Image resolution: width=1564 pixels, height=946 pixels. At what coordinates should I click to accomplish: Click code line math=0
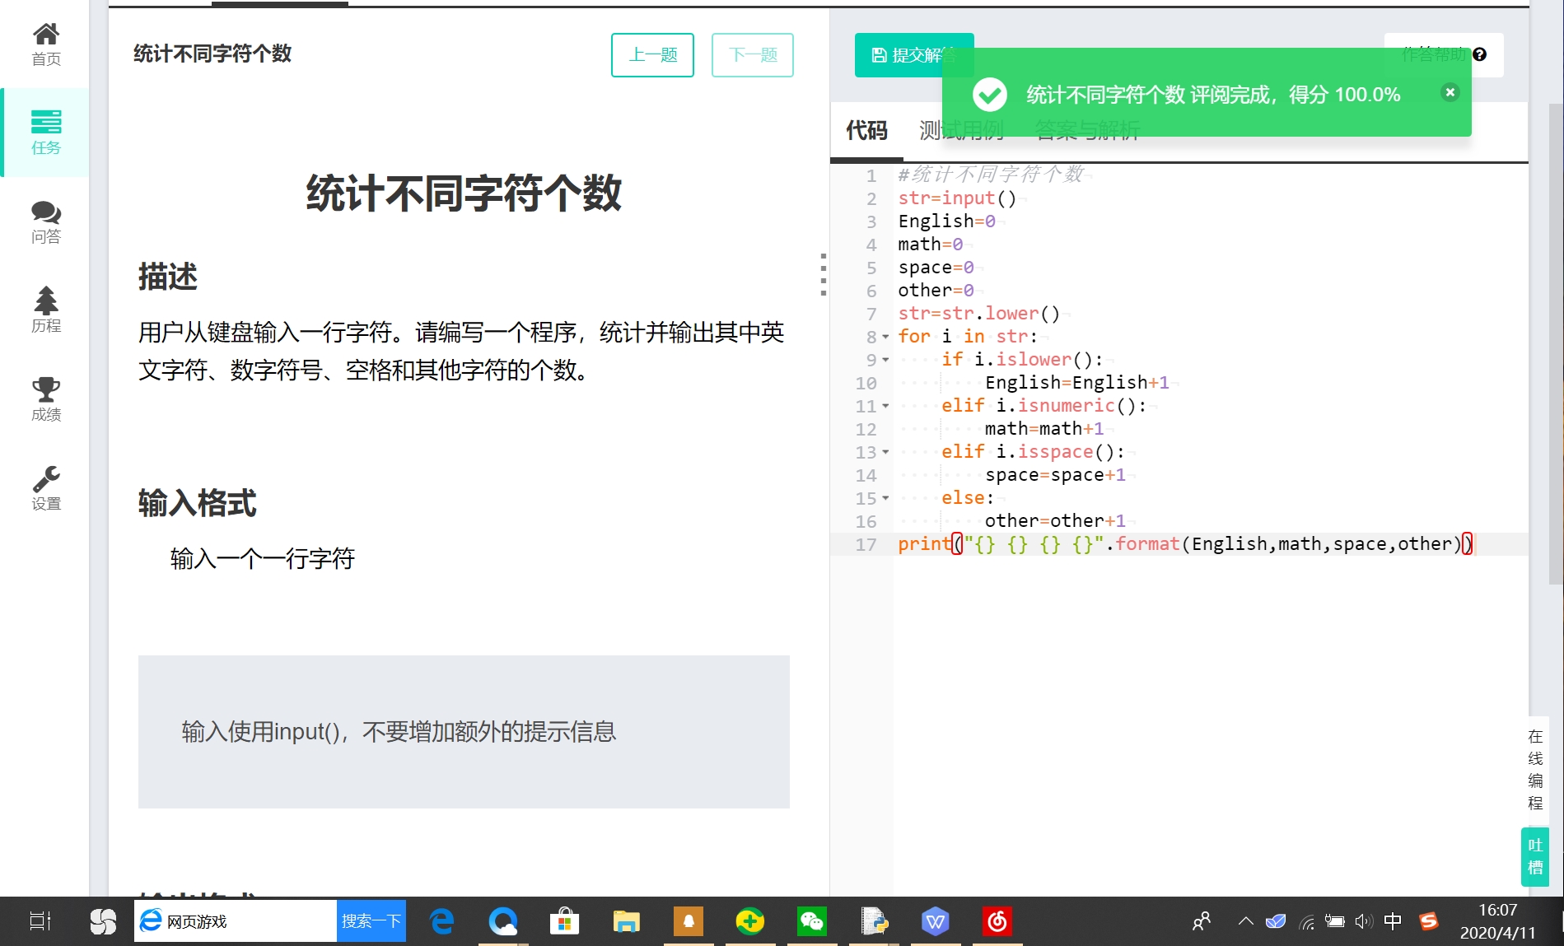(x=930, y=245)
